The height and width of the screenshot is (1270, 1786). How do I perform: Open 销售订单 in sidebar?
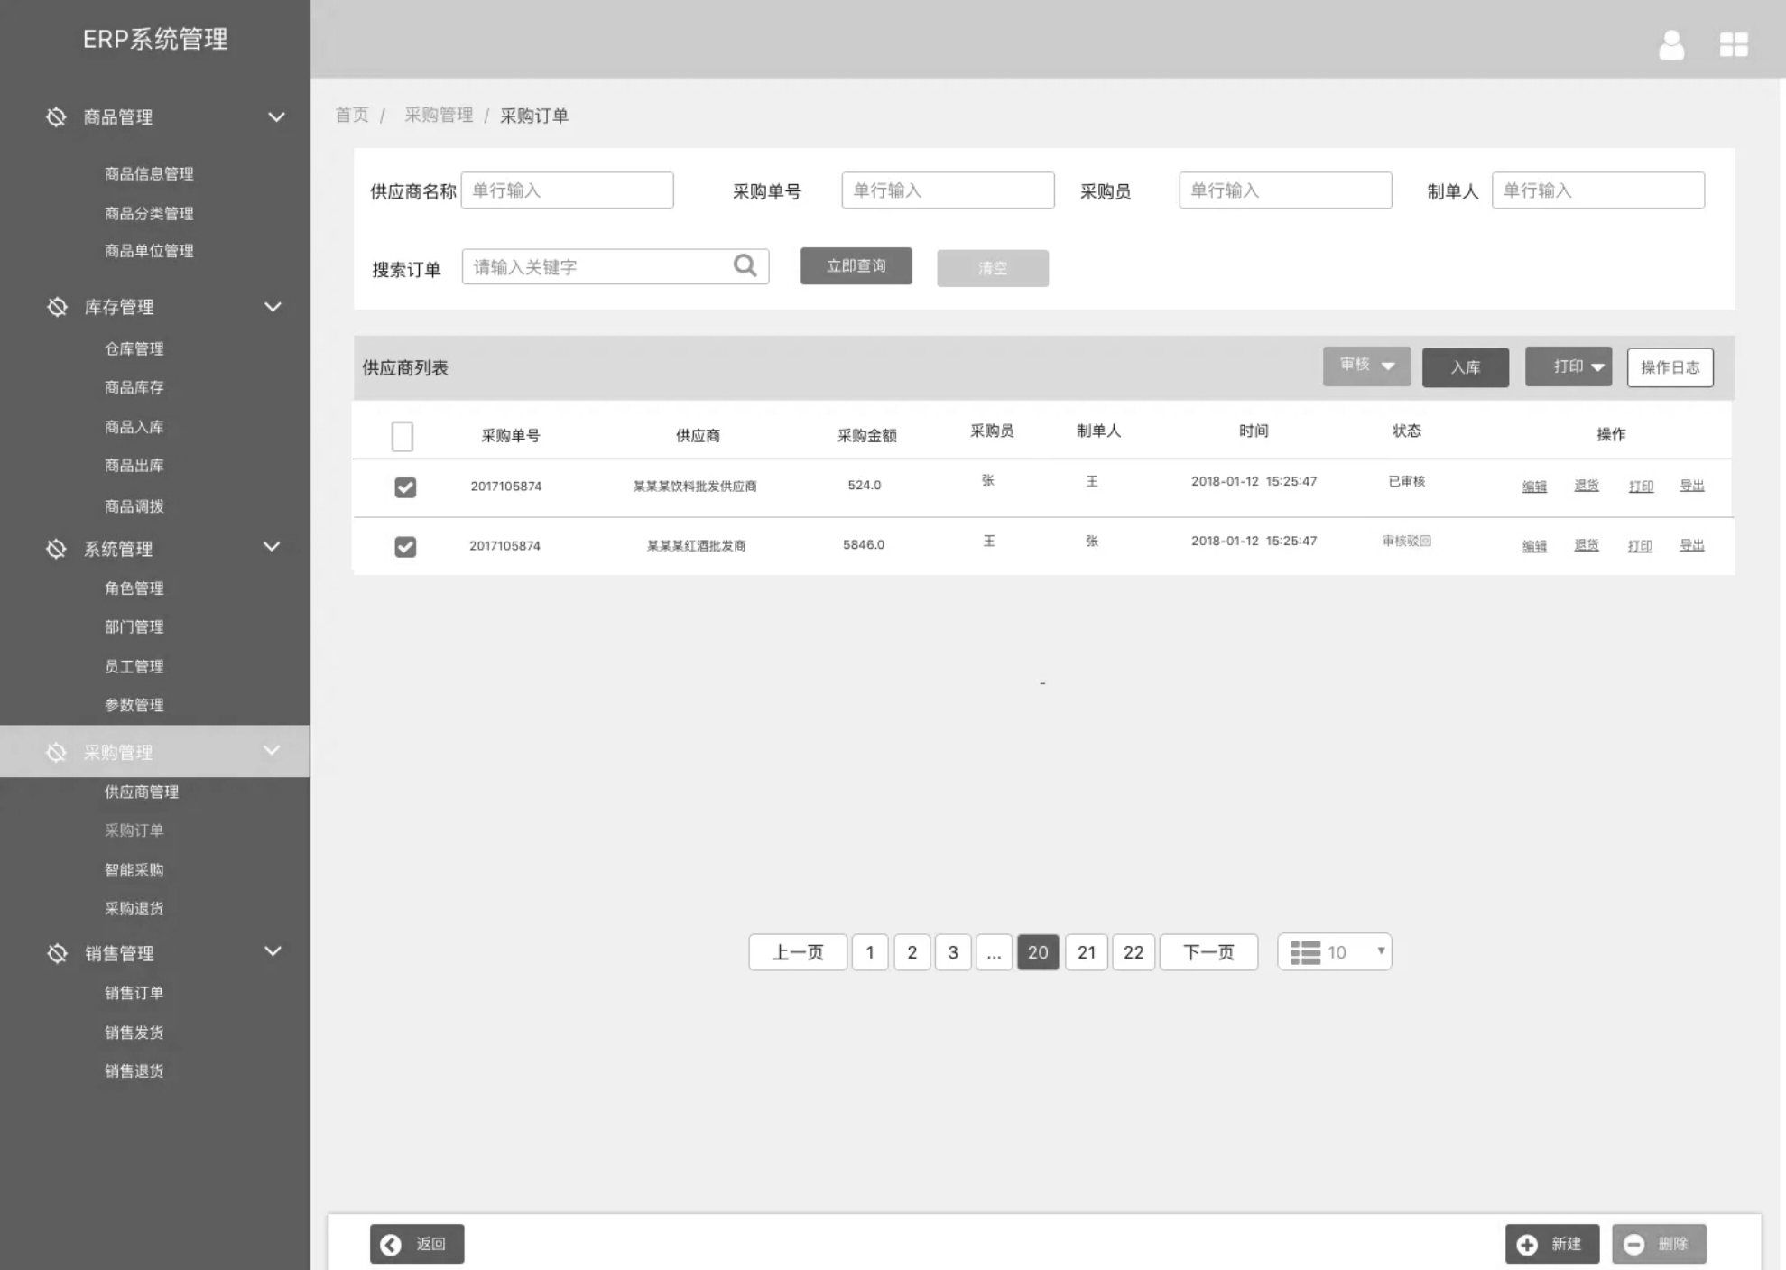tap(134, 993)
